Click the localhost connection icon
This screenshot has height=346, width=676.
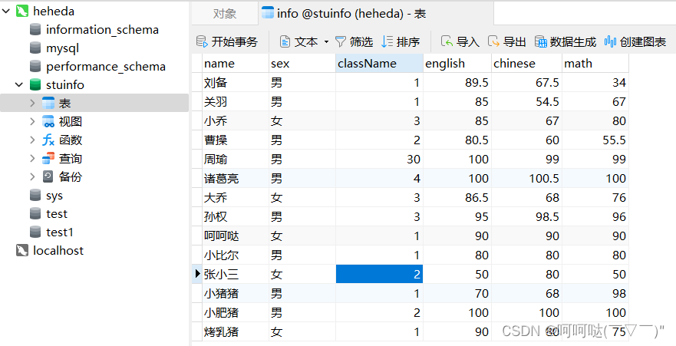pos(22,251)
